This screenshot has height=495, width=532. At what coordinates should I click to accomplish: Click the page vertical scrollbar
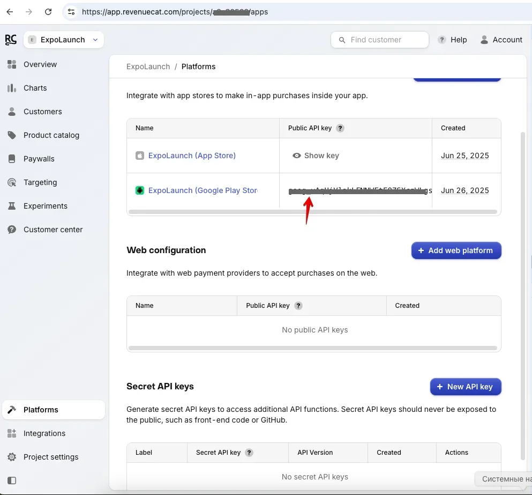click(523, 295)
